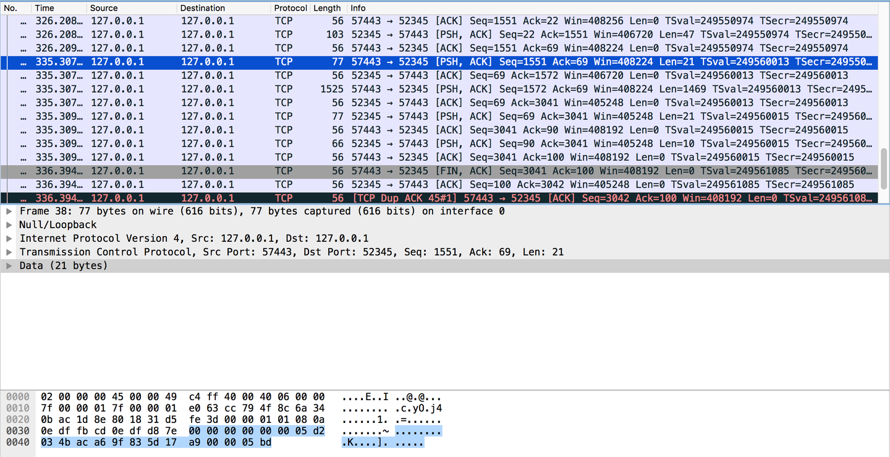Sort by the Protocol column header
The image size is (890, 457).
pyautogui.click(x=290, y=8)
